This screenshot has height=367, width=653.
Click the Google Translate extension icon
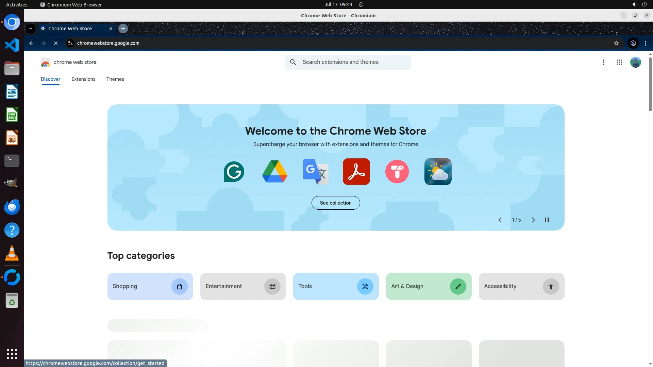pos(315,172)
